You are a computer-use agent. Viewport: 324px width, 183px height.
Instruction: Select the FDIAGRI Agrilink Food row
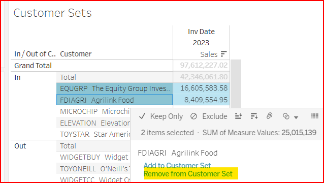pos(114,100)
